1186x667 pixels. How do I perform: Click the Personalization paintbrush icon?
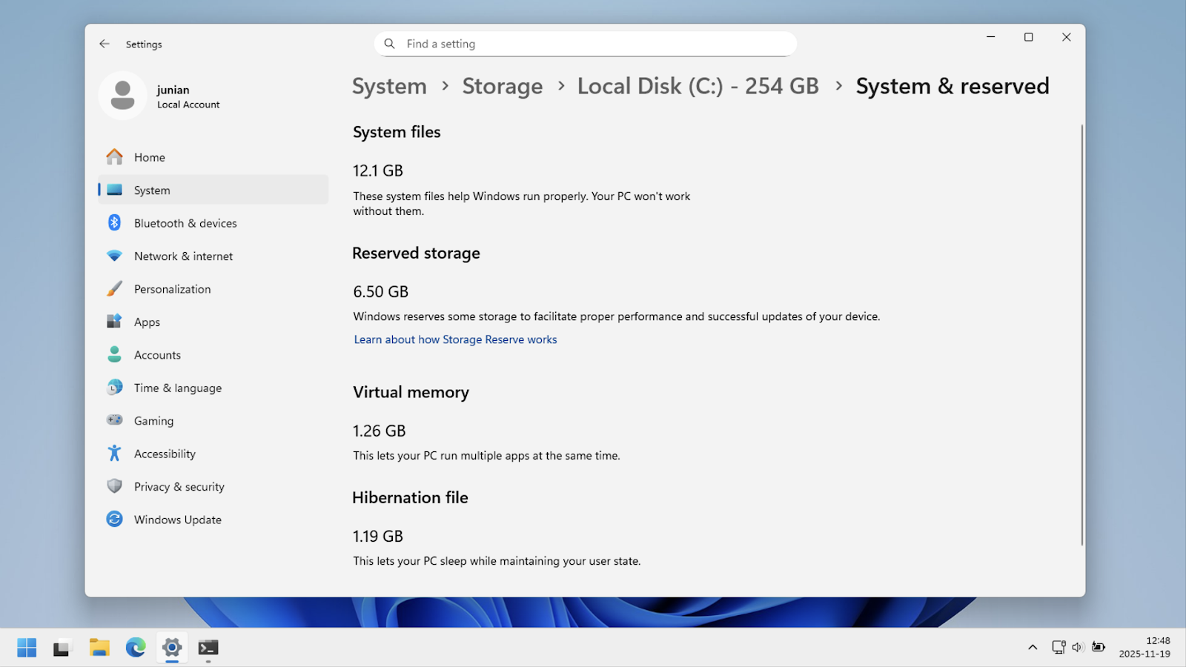click(x=114, y=288)
